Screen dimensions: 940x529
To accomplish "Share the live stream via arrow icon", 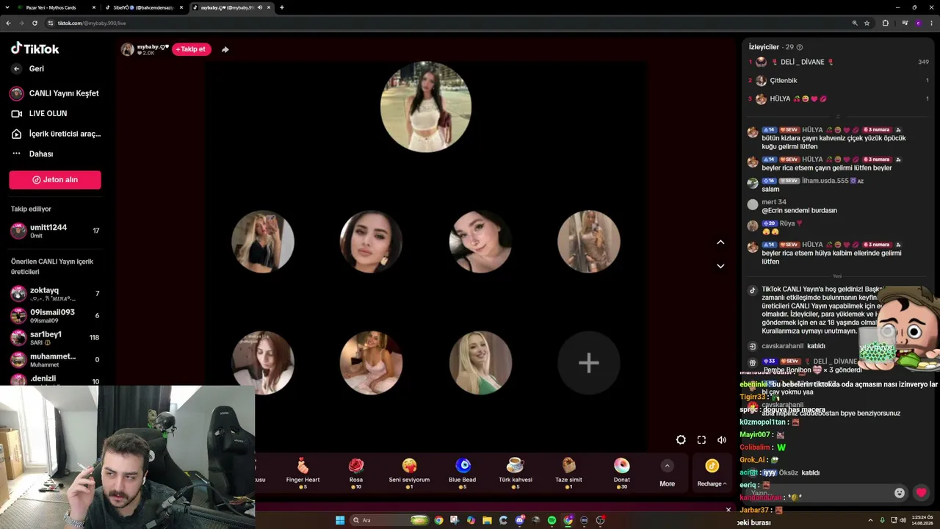I will [x=225, y=49].
